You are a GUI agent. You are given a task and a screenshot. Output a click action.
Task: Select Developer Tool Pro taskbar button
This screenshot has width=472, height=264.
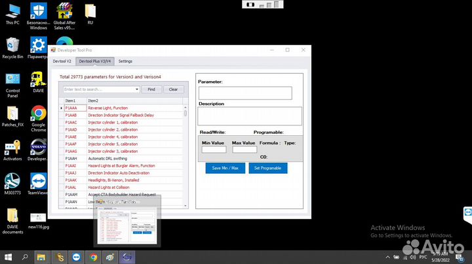click(x=127, y=257)
